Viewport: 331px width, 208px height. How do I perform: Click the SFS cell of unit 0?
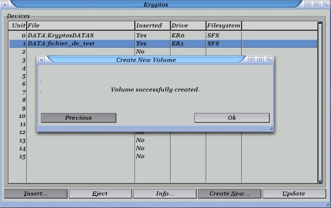click(x=213, y=36)
